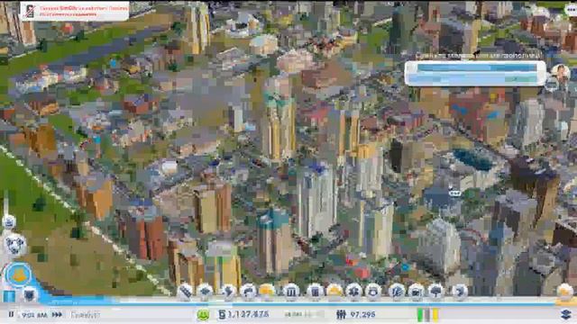The image size is (577, 324).
Task: Open the population panel showing 97,295
Action: click(x=355, y=314)
